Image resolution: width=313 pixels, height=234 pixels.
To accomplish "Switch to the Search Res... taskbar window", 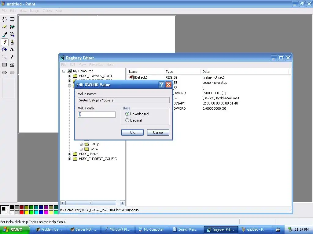I will click(x=186, y=229).
